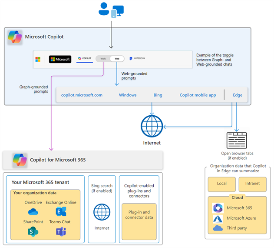Viewport: 274px width, 248px height.
Task: Click the open browser tabs icon
Action: (237, 140)
